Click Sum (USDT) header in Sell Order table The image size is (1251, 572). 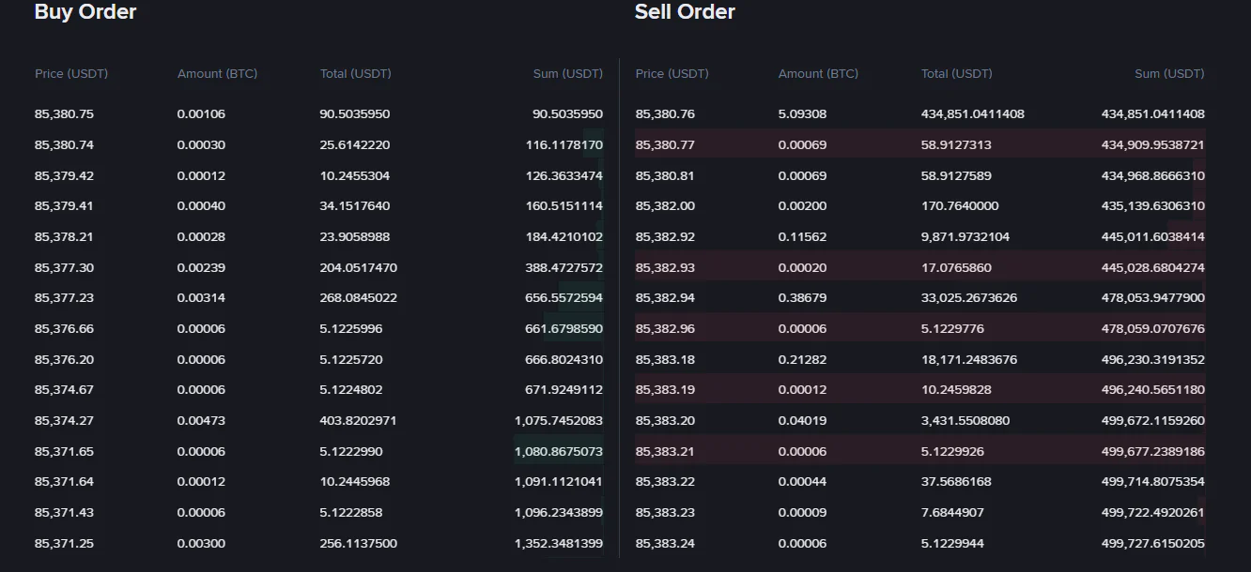click(x=1167, y=73)
